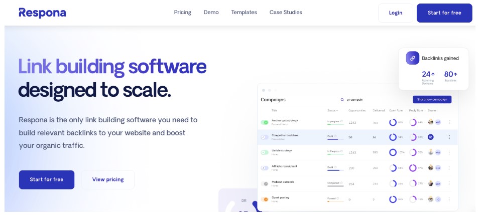Click the Login button
This screenshot has width=485, height=215.
click(396, 13)
